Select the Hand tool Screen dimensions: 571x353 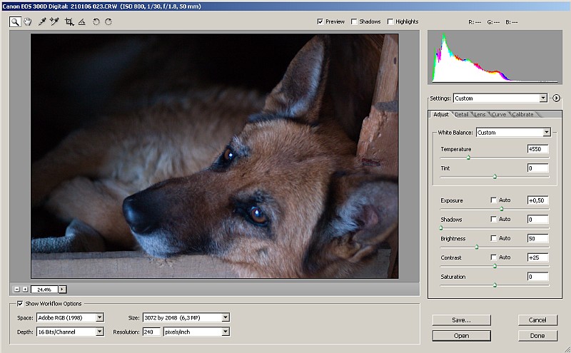(x=28, y=22)
